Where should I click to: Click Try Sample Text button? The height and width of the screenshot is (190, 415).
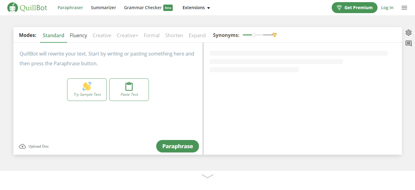point(87,90)
